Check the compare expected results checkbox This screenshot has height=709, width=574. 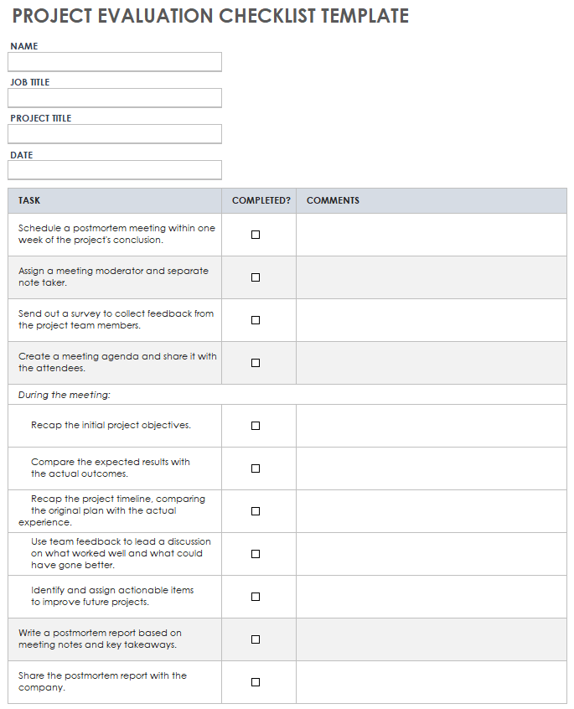(x=256, y=468)
